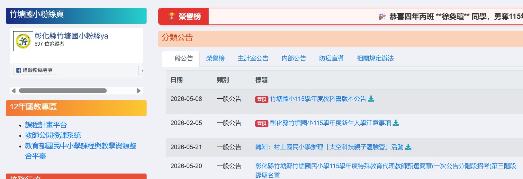The width and height of the screenshot is (523, 179).
Task: Download attachment for 竹塘國小115學年度教科書版本公告
Action: tap(371, 99)
